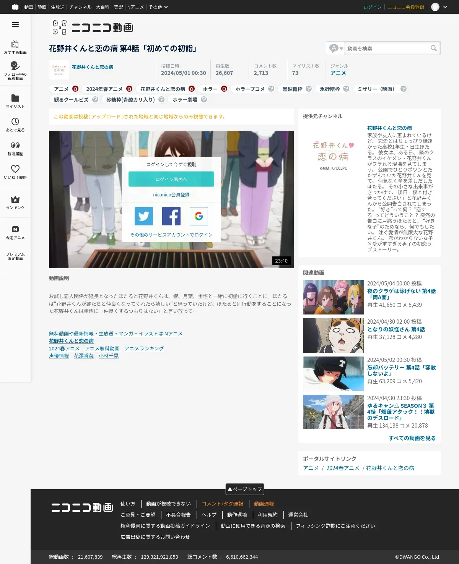Open おすすめ動画 in the sidebar
Image resolution: width=459 pixels, height=564 pixels.
[x=15, y=47]
